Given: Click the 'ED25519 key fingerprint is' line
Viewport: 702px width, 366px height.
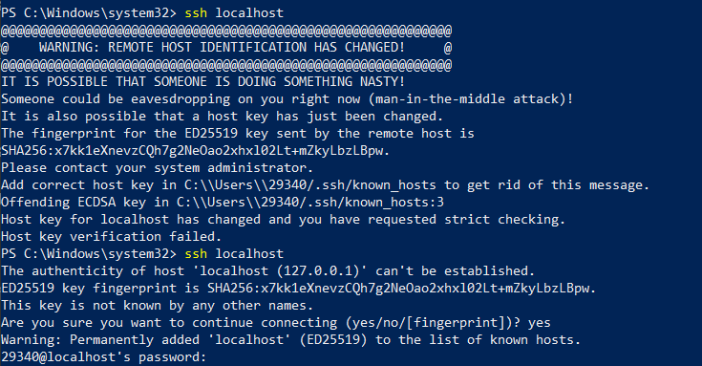Looking at the screenshot, I should (x=298, y=288).
